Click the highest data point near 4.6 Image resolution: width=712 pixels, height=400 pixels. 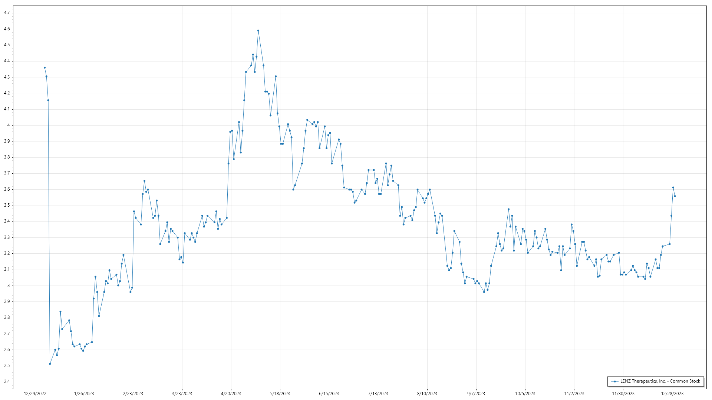[258, 31]
